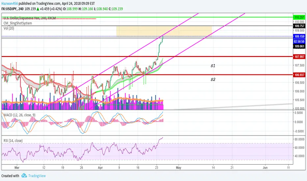The image size is (307, 181).
Task: Click the TradingView logo icon
Action: [24, 175]
